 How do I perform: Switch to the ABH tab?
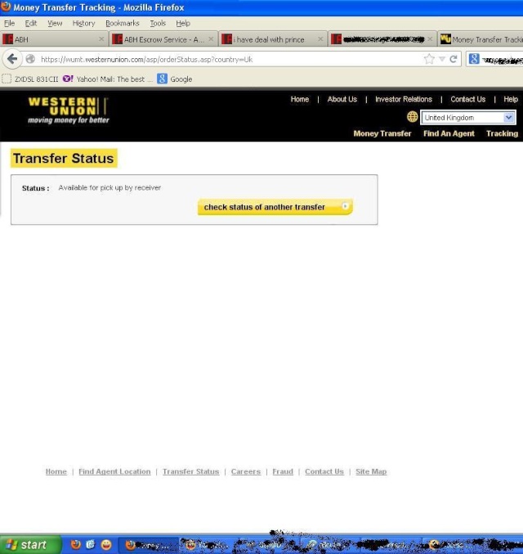[x=54, y=39]
